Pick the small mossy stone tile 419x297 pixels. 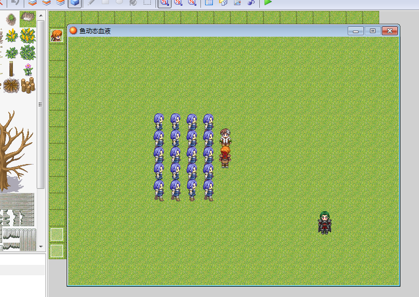point(11,19)
